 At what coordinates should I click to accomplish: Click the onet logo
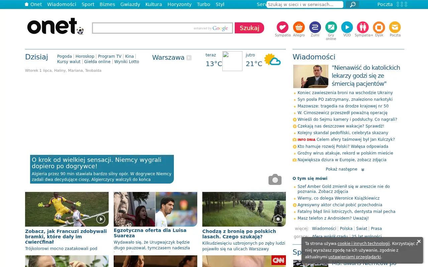point(55,26)
